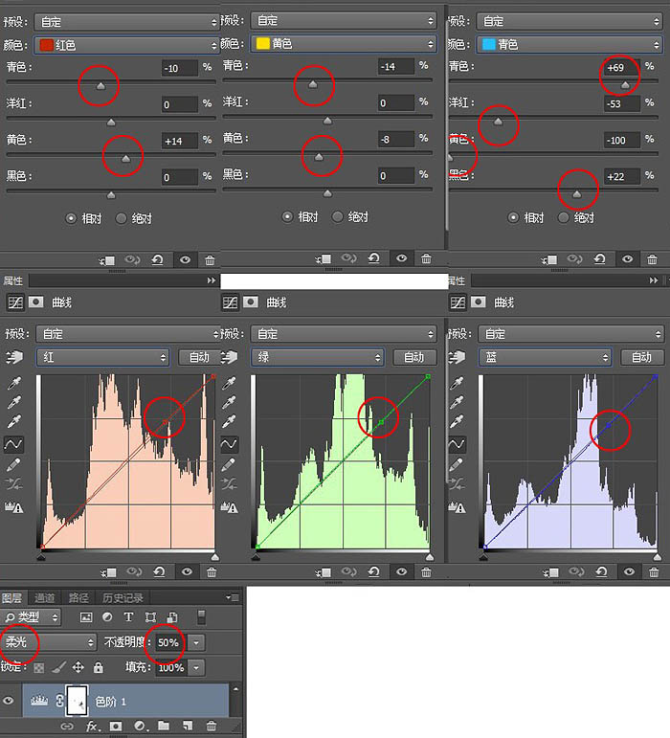Switch to the 通道 tab
The width and height of the screenshot is (670, 738).
point(44,597)
